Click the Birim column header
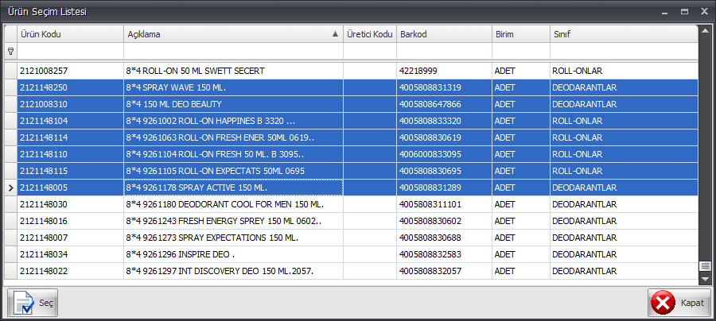This screenshot has width=716, height=321. point(519,35)
